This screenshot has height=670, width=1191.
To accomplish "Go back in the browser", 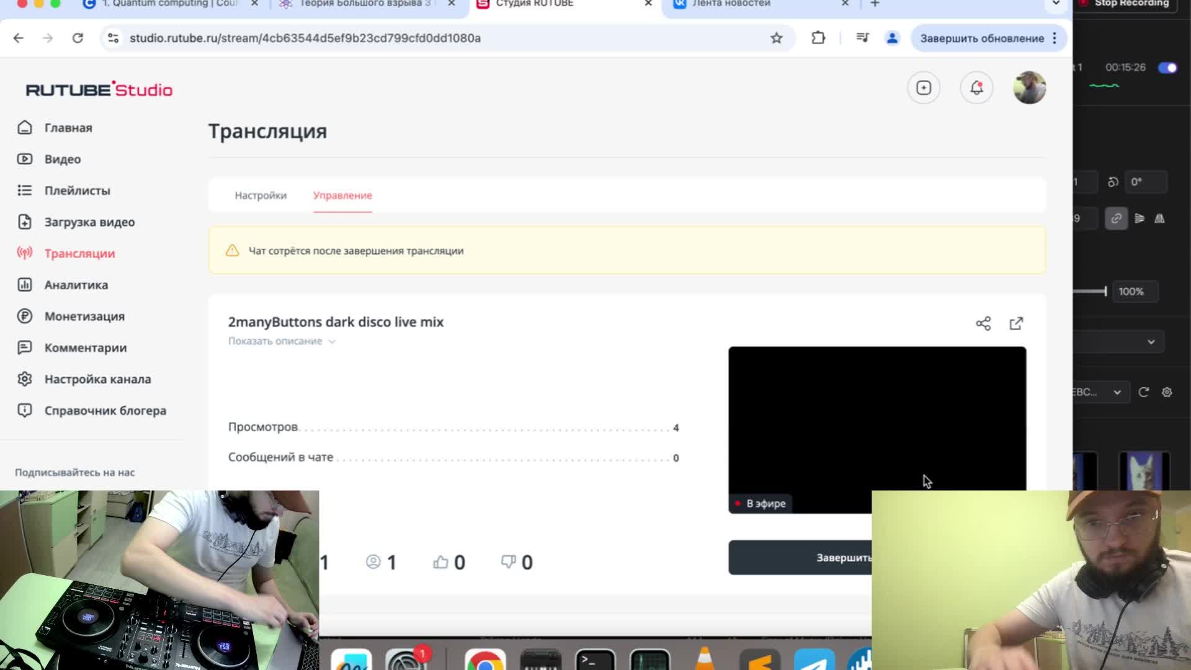I will pyautogui.click(x=18, y=38).
